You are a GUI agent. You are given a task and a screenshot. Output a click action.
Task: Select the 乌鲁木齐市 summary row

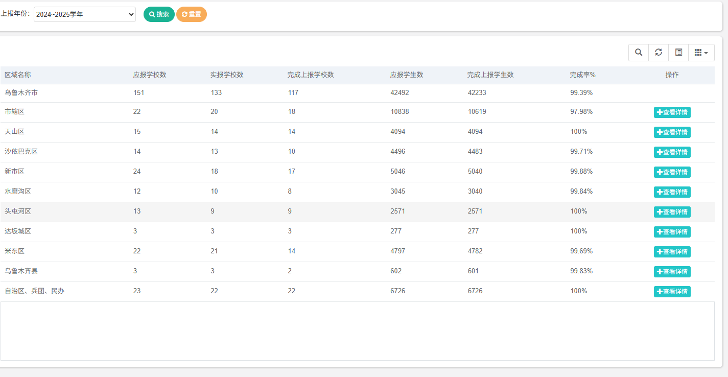tap(21, 93)
